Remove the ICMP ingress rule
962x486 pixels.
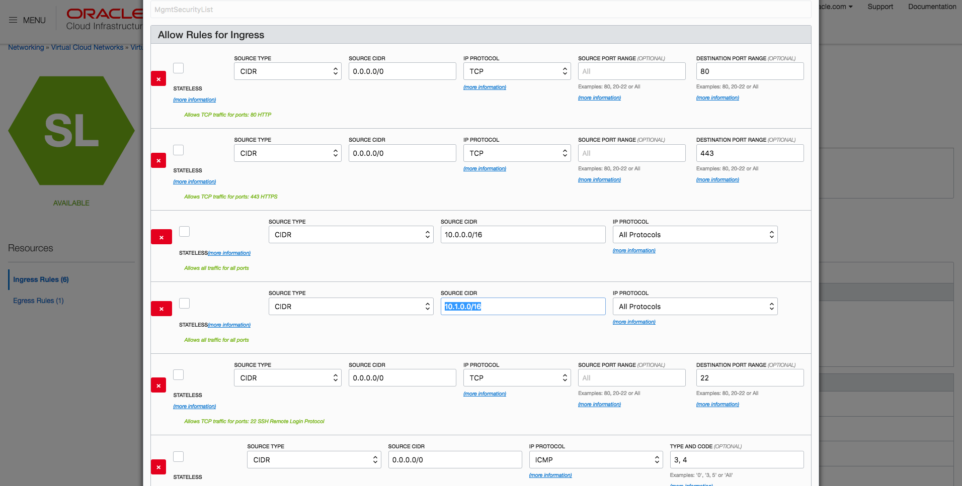[158, 467]
